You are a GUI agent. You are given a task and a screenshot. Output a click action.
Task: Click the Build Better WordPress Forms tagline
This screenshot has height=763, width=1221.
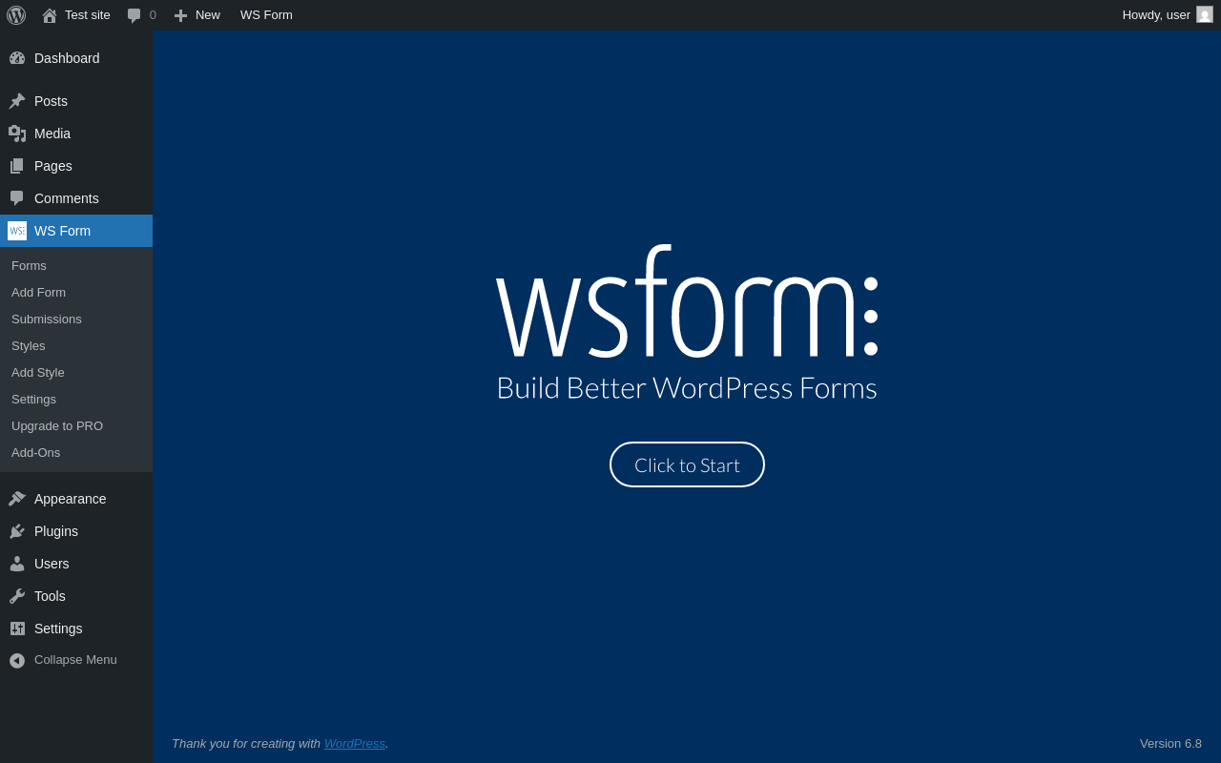(x=687, y=388)
